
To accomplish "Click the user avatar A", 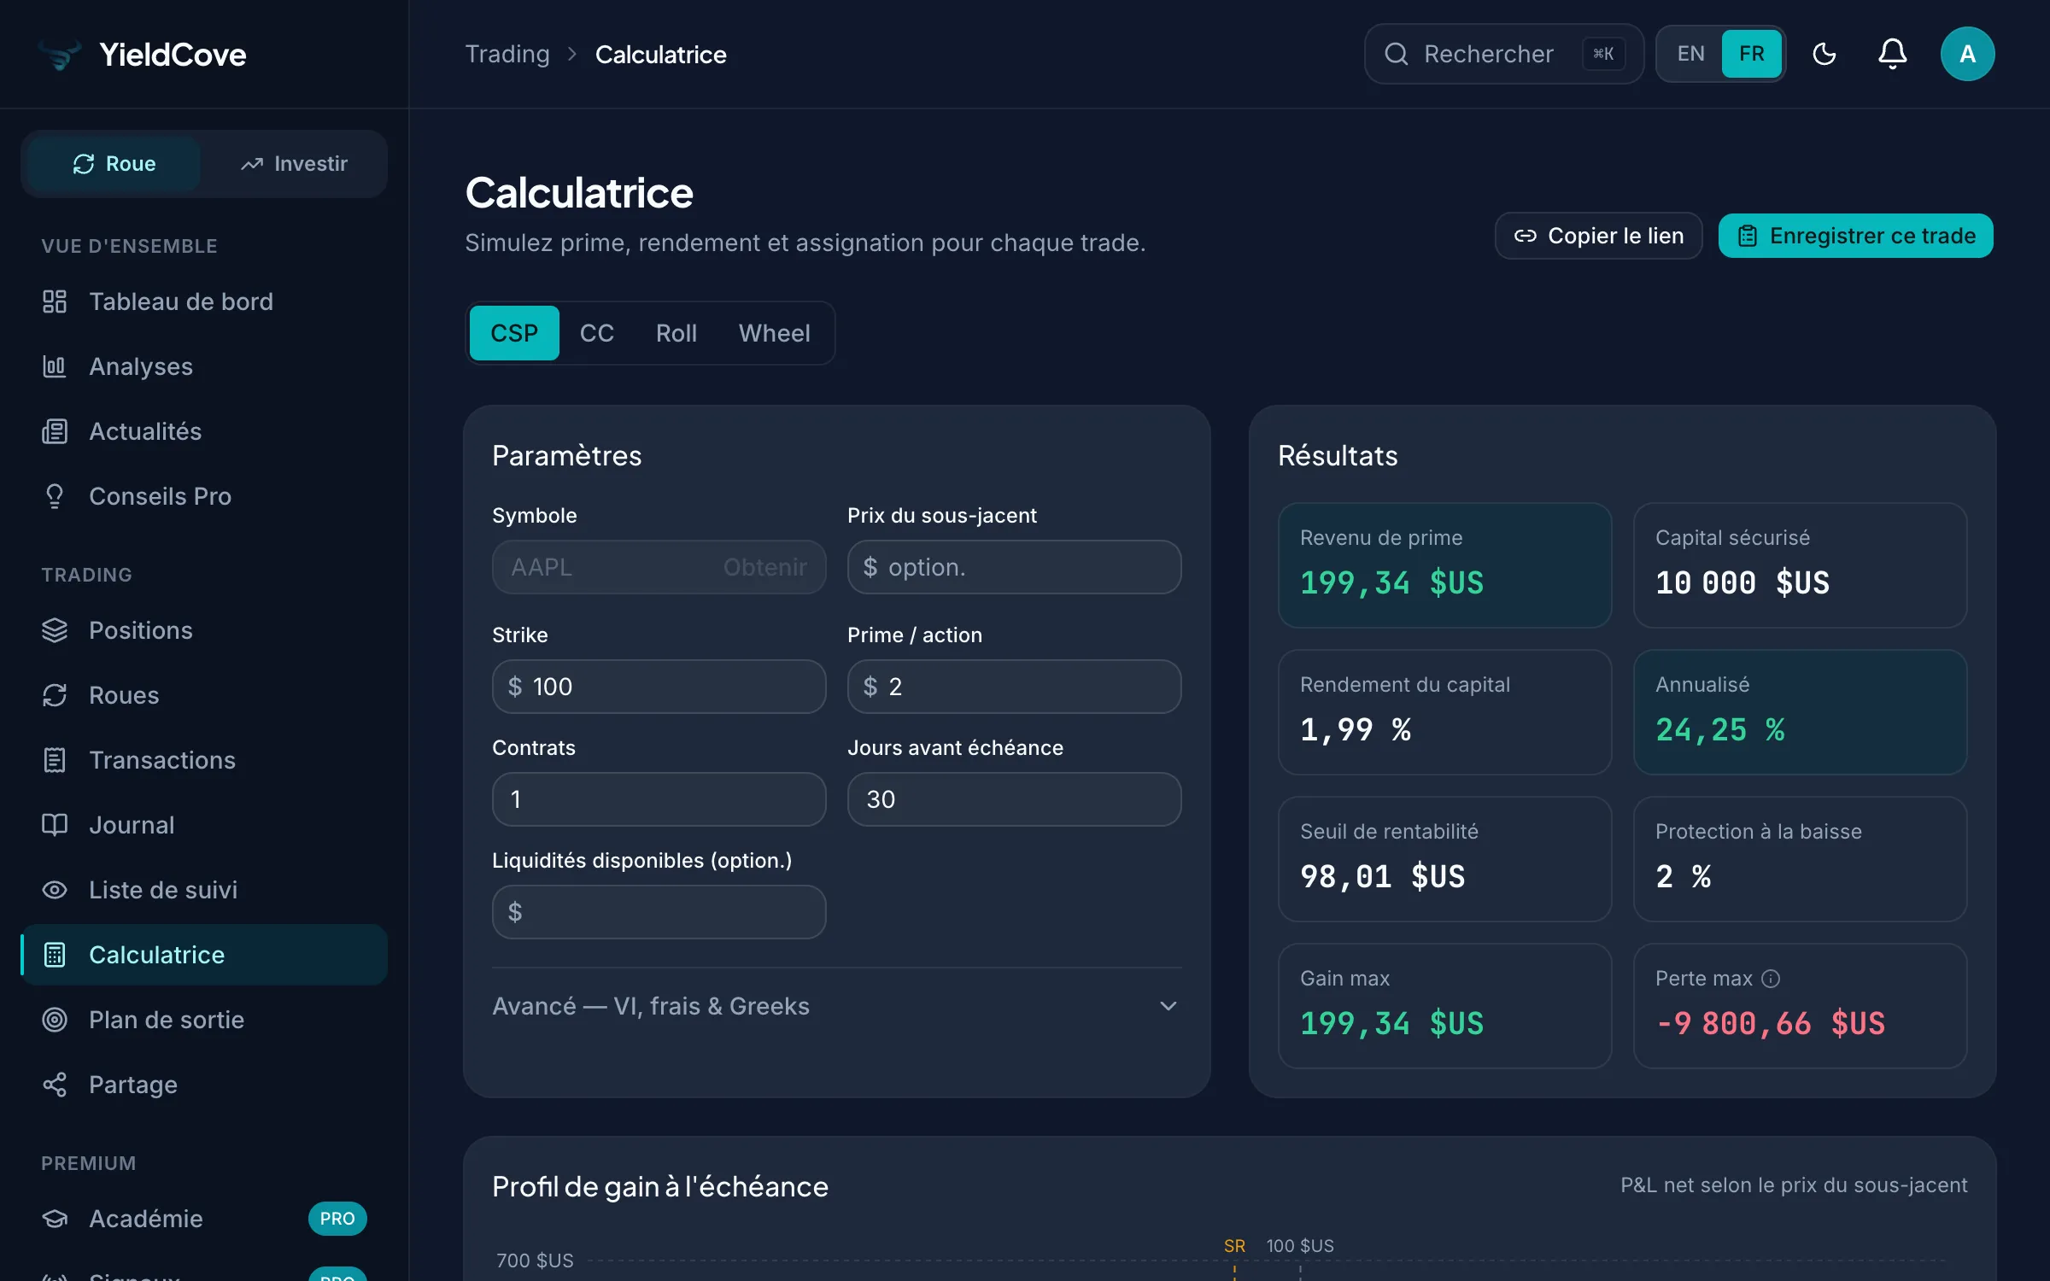I will click(1967, 54).
